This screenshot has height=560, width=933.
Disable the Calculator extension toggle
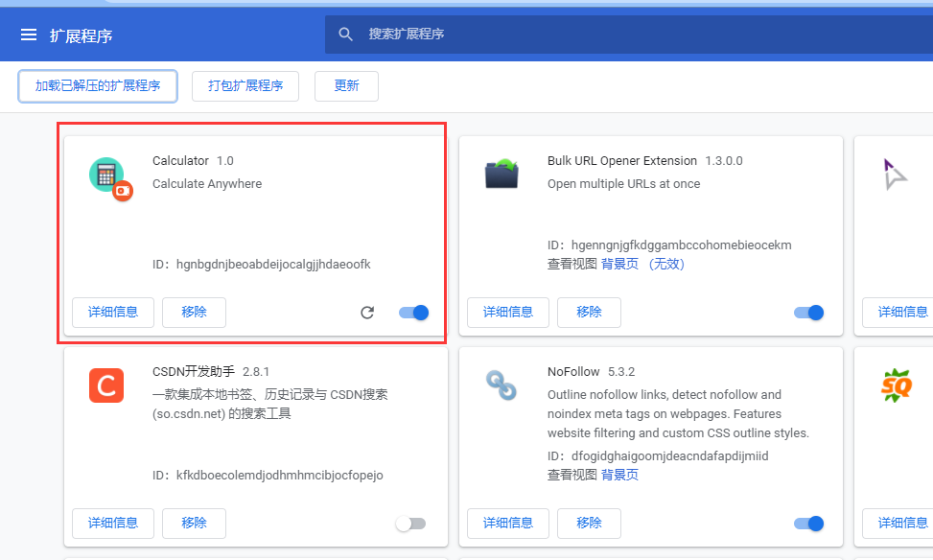[x=413, y=313]
